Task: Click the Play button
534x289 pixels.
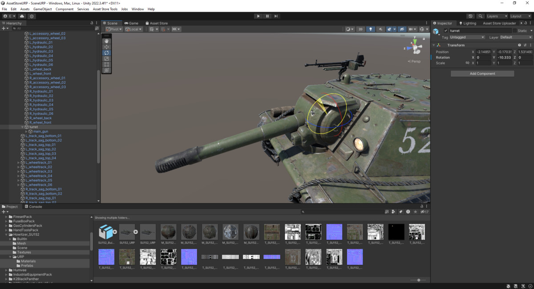Action: tap(258, 16)
